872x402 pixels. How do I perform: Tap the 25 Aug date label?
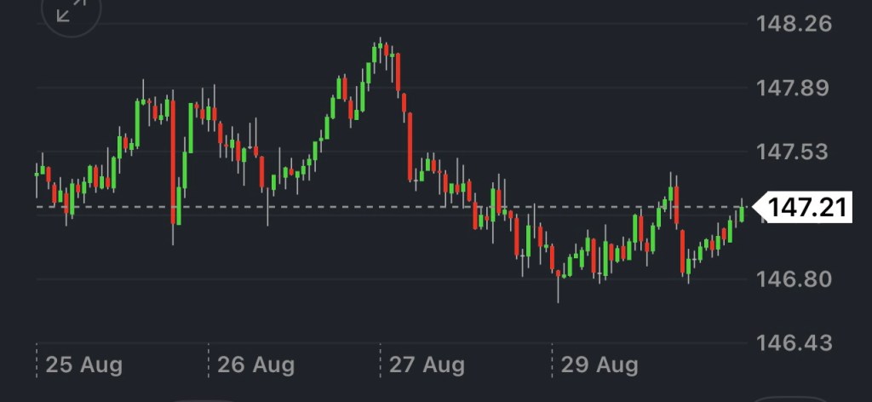point(84,365)
